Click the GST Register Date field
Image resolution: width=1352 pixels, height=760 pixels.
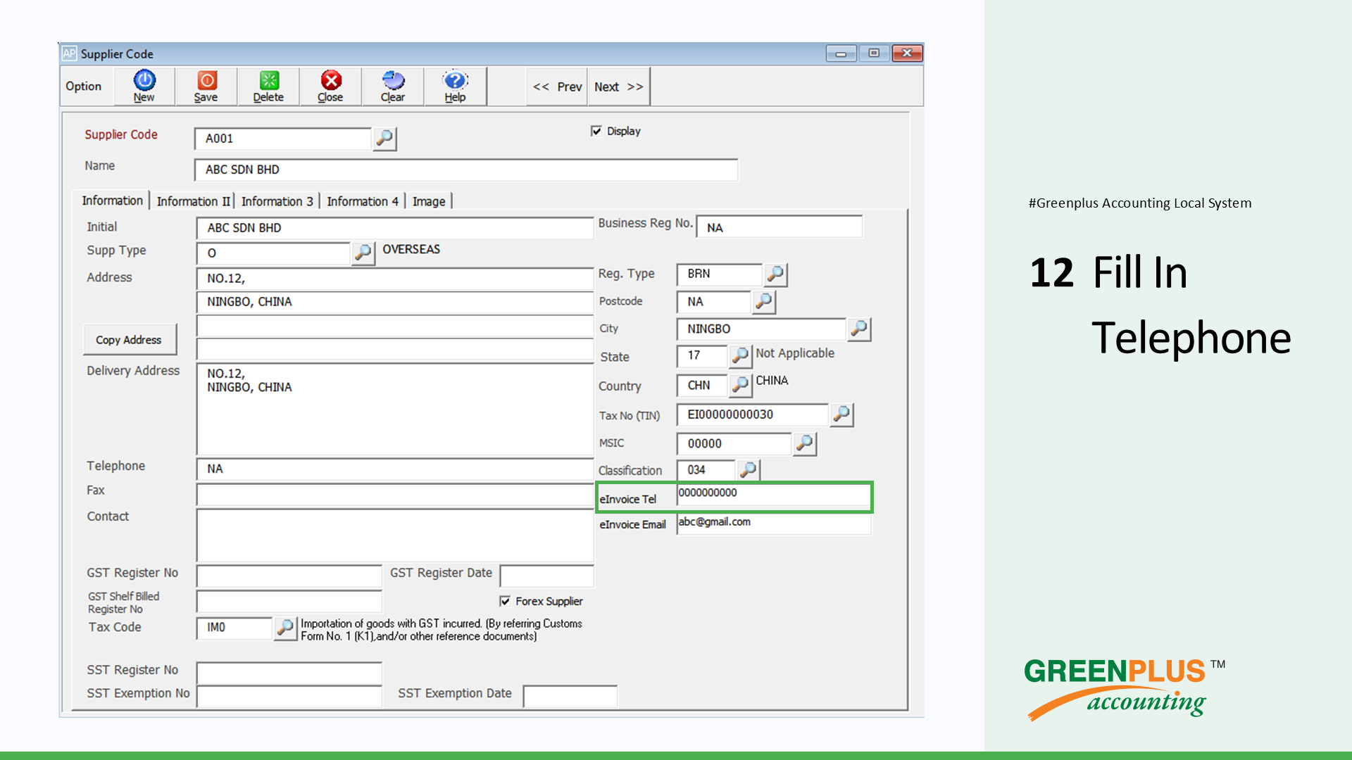tap(547, 576)
